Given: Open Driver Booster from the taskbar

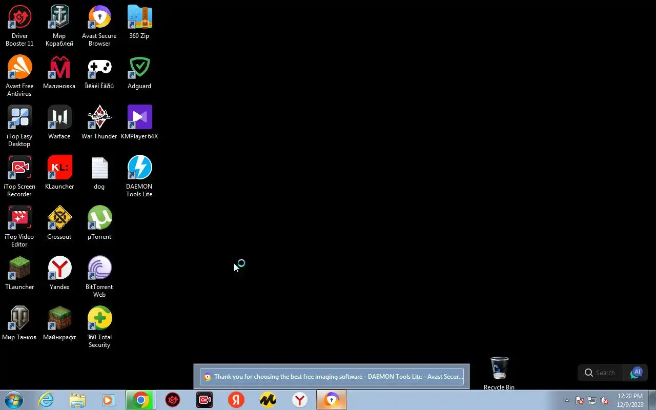Looking at the screenshot, I should (173, 400).
